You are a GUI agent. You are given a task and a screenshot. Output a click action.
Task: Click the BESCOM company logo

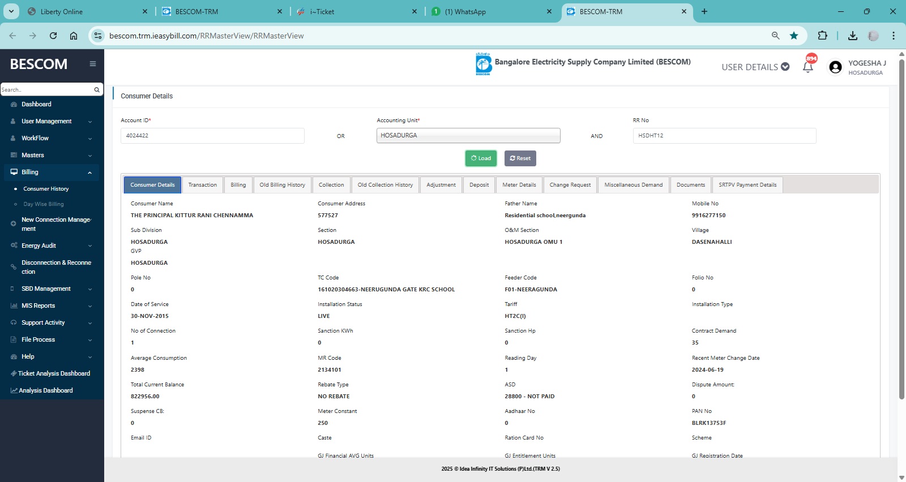[x=484, y=64]
